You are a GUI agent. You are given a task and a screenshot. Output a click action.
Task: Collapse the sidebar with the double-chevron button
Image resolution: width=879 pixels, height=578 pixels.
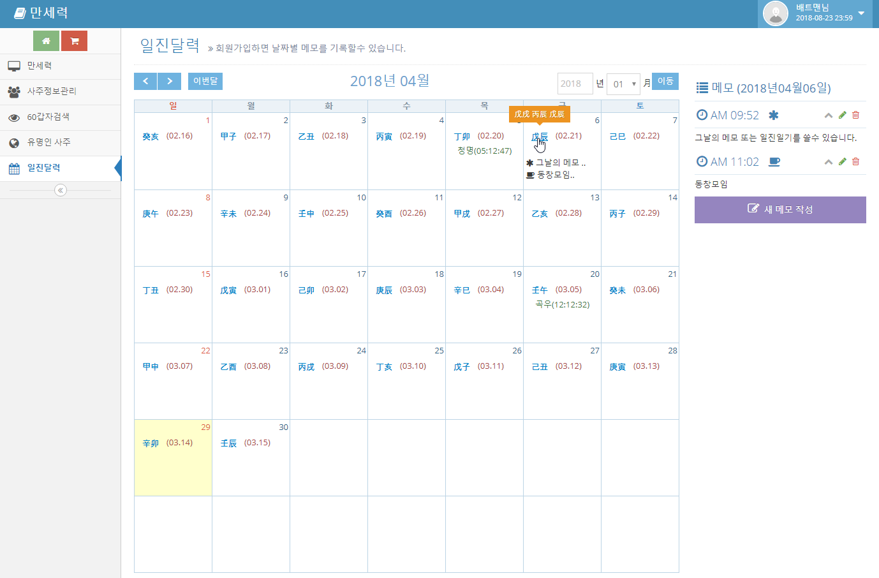tap(61, 190)
